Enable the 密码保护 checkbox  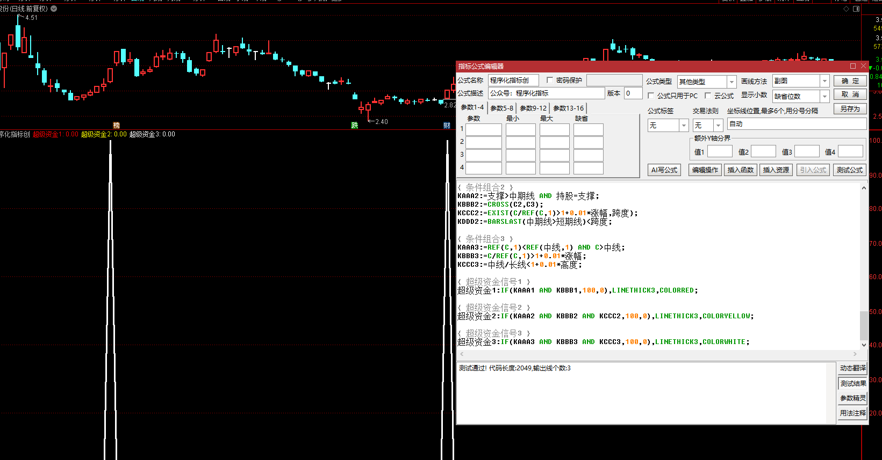pos(550,81)
